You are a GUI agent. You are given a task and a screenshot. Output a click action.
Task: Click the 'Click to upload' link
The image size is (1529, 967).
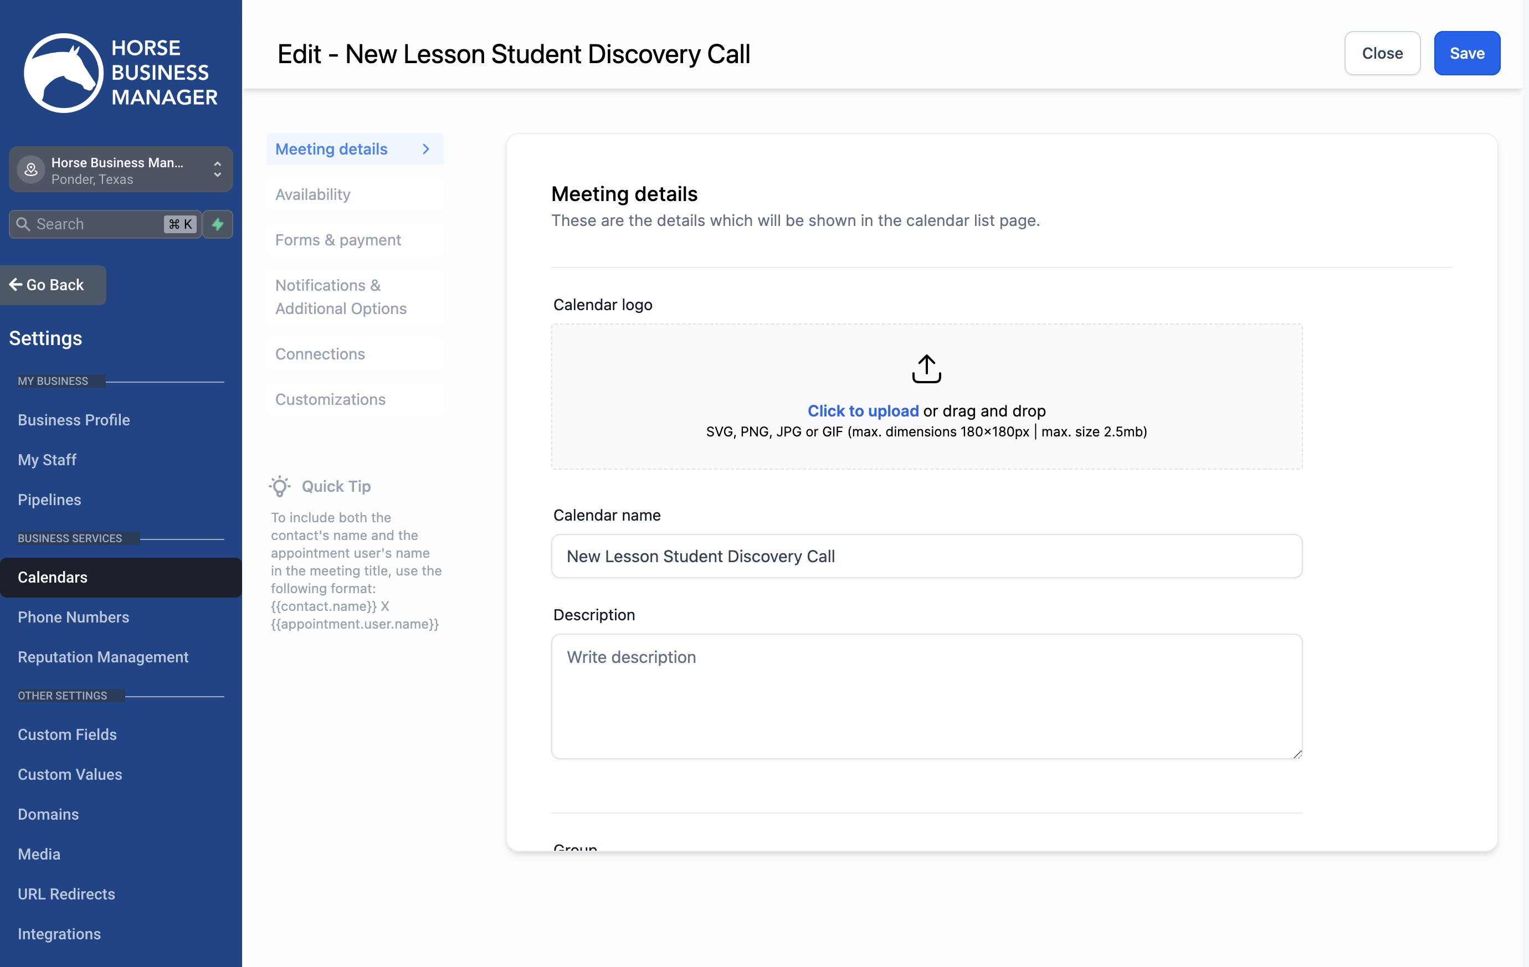click(863, 411)
